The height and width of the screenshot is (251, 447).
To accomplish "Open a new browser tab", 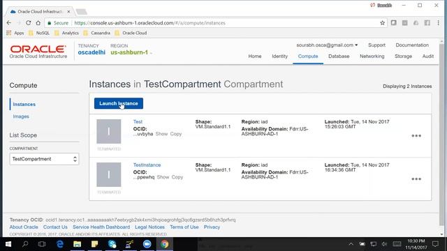I will coord(82,12).
